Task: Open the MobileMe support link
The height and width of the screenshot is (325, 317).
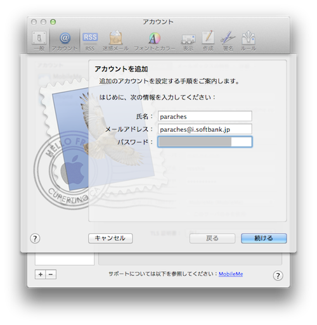Action: coord(231,274)
